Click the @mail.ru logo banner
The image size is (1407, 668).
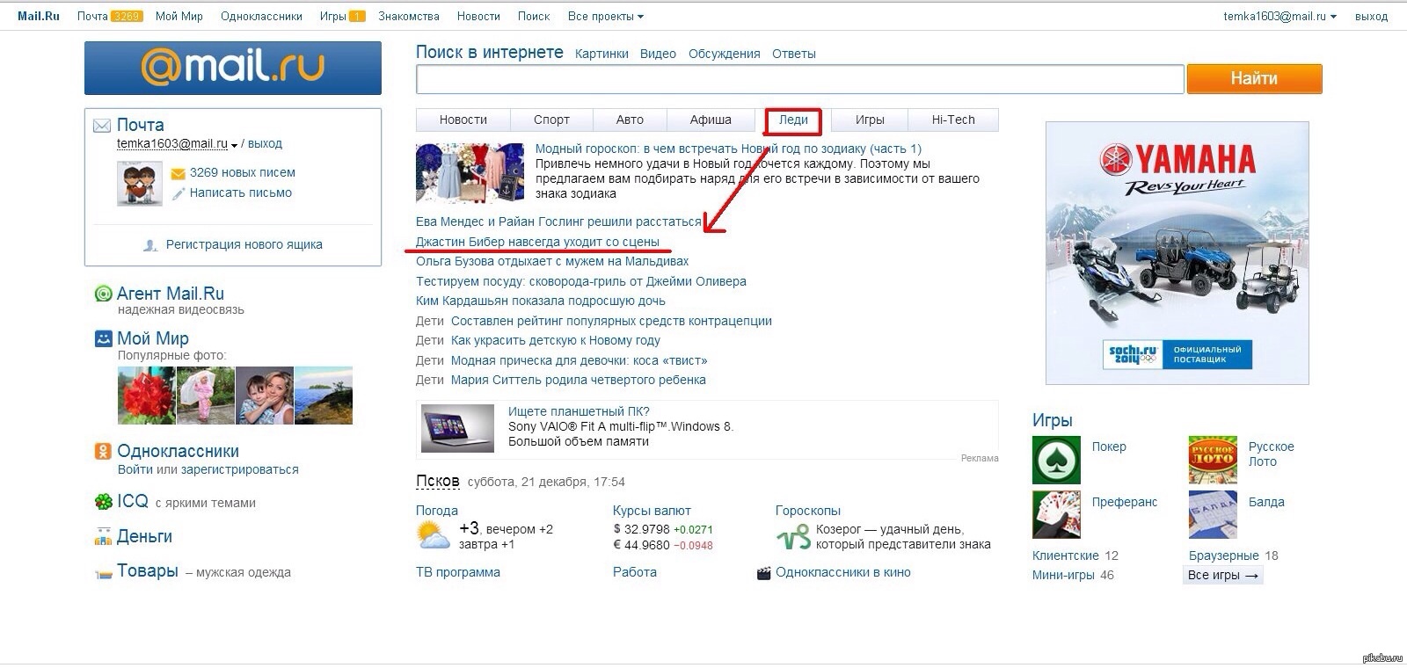click(233, 68)
